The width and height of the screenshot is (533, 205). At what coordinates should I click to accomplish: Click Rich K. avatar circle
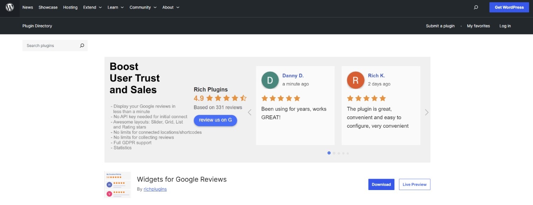coord(355,80)
